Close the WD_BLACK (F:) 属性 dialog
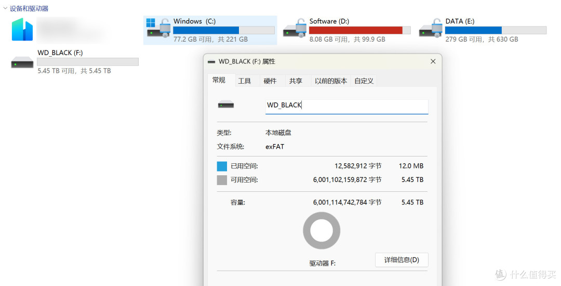The width and height of the screenshot is (561, 286). point(433,61)
